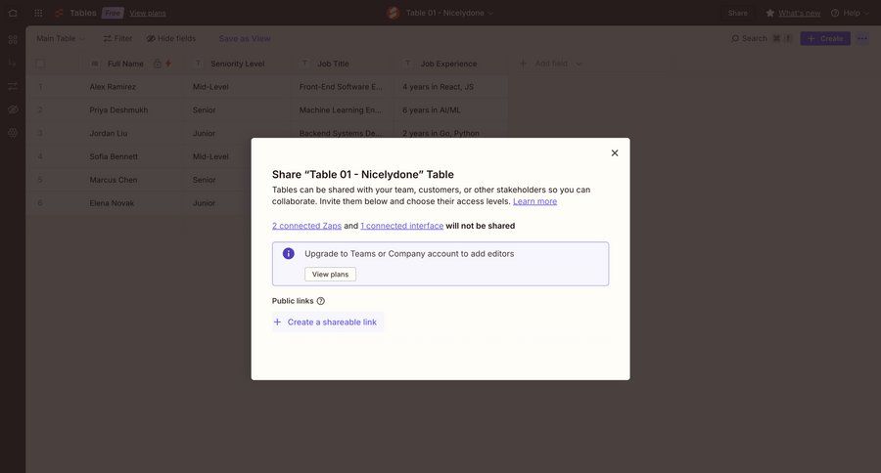Viewport: 881px width, 473px height.
Task: Click the Filter button
Action: pyautogui.click(x=118, y=39)
